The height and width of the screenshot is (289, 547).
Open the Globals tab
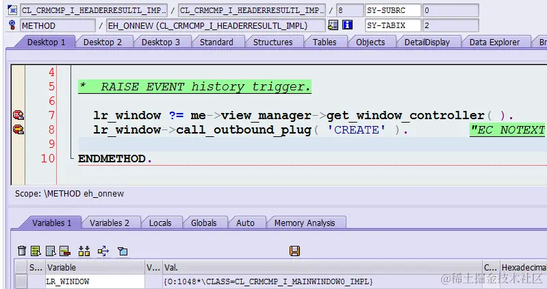tap(204, 223)
